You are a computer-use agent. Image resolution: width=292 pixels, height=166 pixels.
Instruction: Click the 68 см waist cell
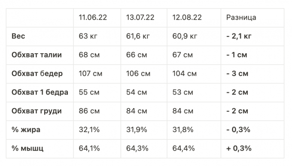click(89, 55)
